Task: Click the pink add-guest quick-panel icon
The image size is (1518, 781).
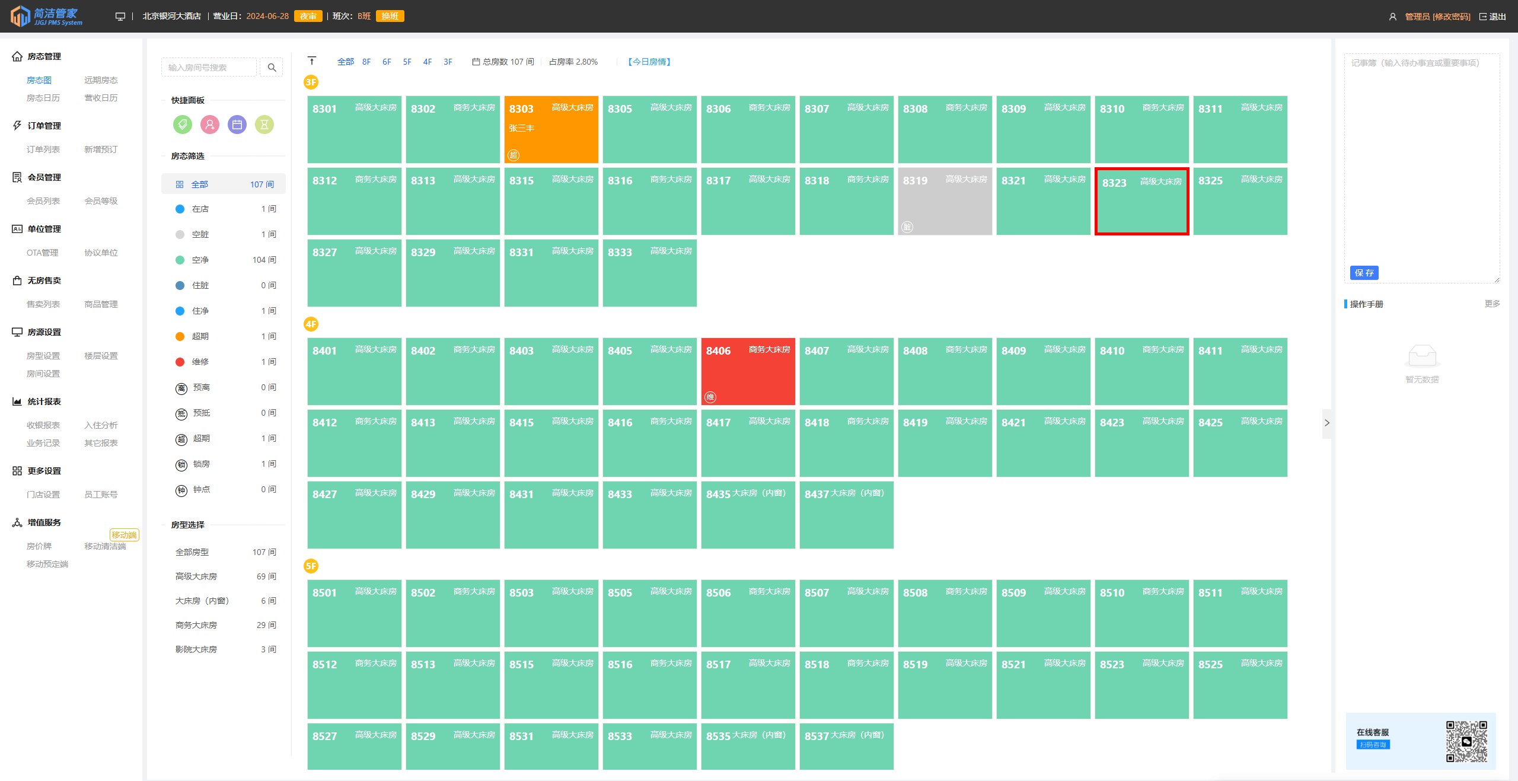Action: tap(210, 125)
